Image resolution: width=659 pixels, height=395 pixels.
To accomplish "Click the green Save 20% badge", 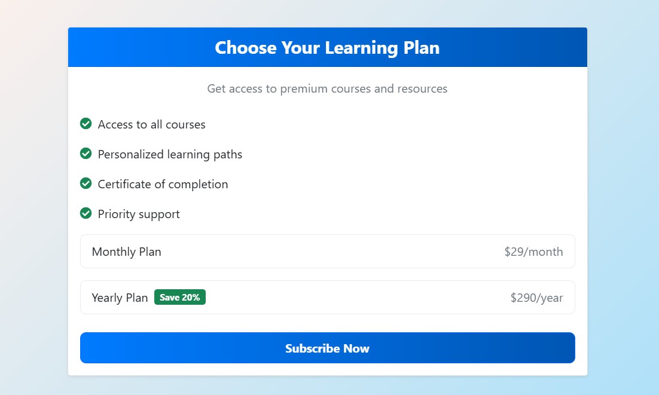I will (180, 297).
